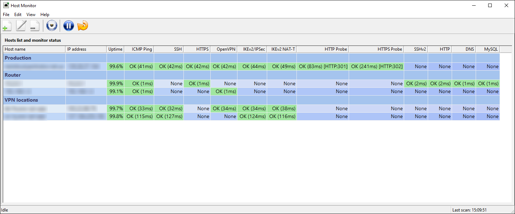Click the Hosts list and monitor status label
This screenshot has height=214, width=515.
(33, 40)
